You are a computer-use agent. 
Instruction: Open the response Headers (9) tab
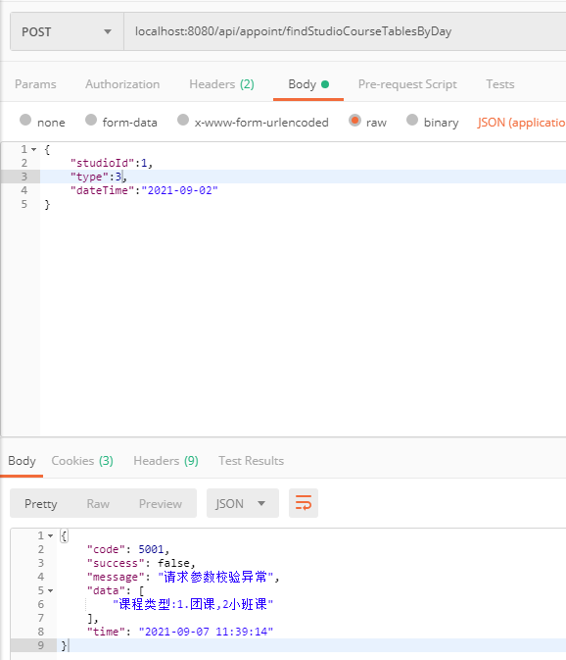tap(165, 461)
